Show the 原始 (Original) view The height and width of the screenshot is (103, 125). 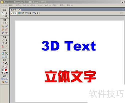pyautogui.click(x=14, y=13)
